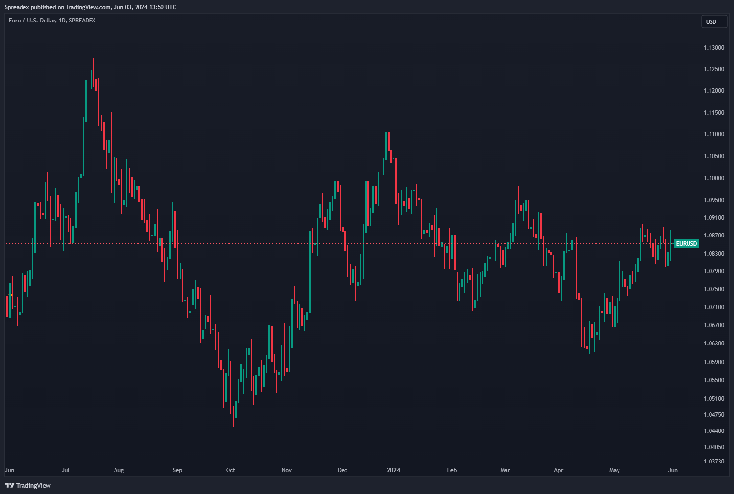This screenshot has height=494, width=734.
Task: Click the 1.06700 price axis label
Action: [x=714, y=325]
